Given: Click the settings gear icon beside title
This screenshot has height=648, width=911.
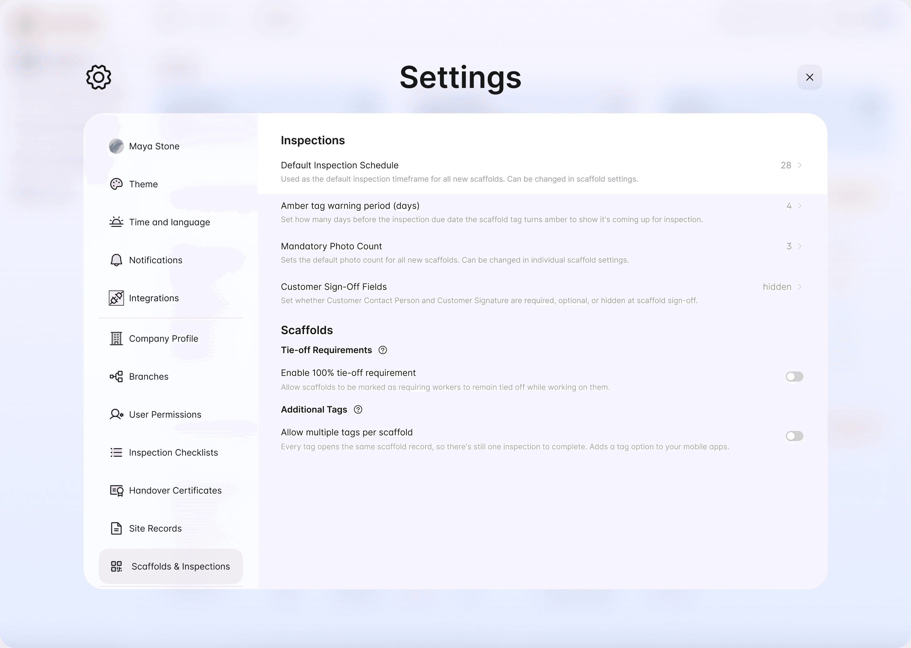Looking at the screenshot, I should [98, 77].
